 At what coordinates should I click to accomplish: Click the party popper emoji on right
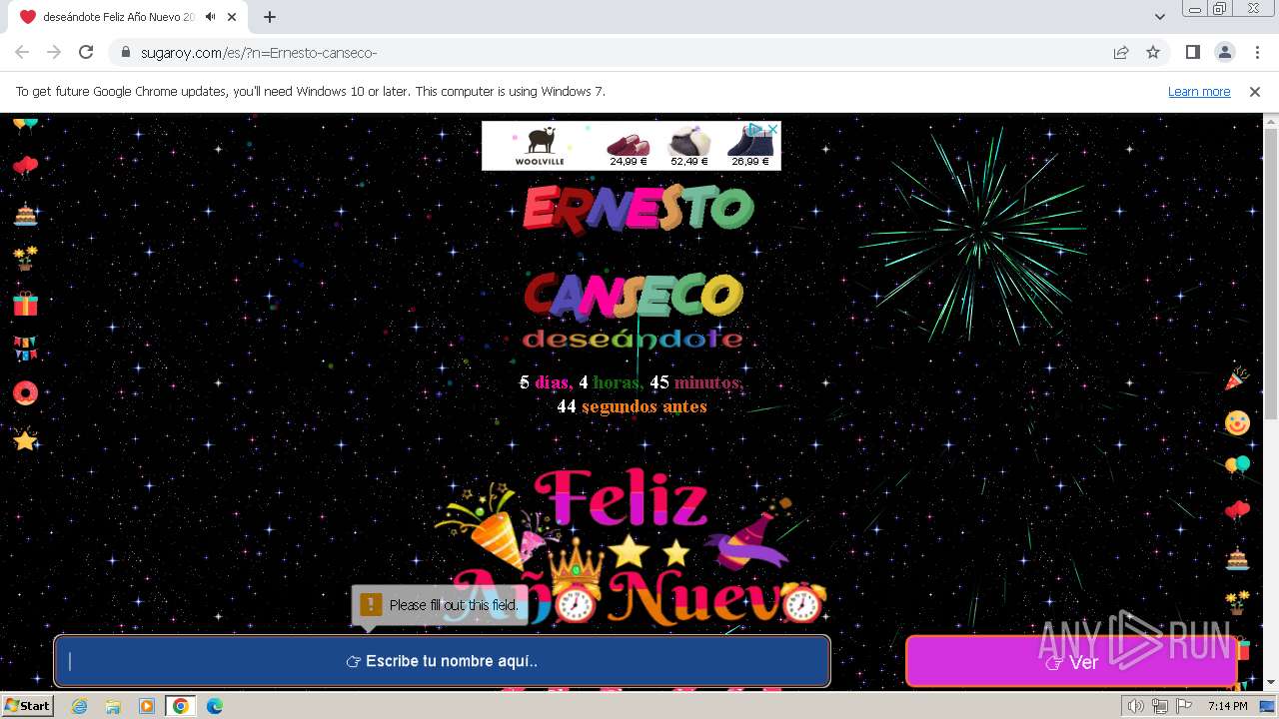pyautogui.click(x=1237, y=378)
